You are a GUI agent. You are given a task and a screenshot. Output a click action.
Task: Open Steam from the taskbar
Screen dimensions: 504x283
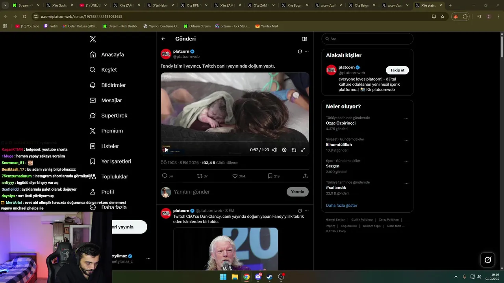click(x=269, y=277)
